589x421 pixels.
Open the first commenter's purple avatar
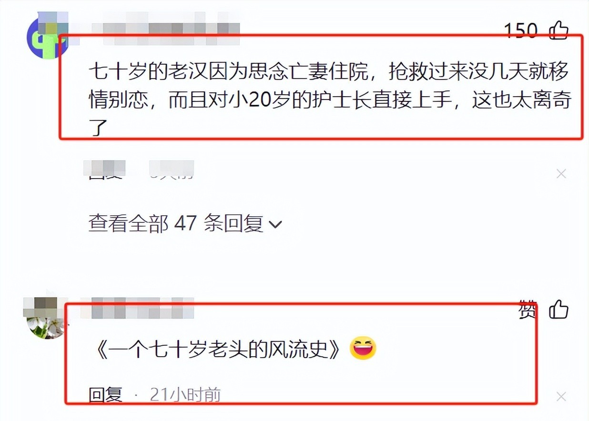[47, 37]
